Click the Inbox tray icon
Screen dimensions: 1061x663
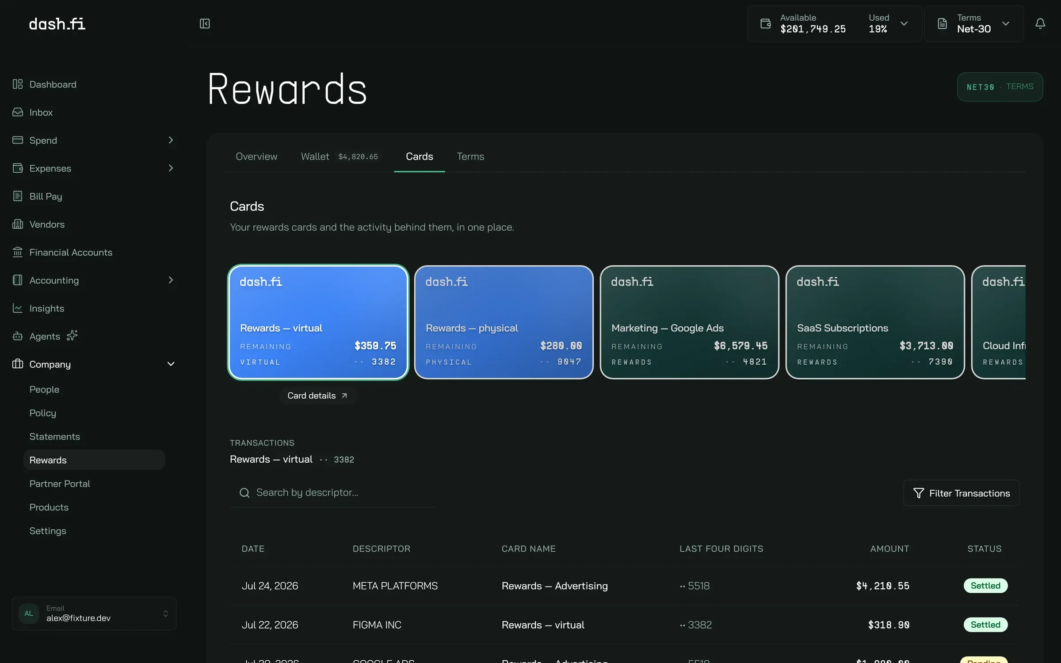tap(18, 112)
